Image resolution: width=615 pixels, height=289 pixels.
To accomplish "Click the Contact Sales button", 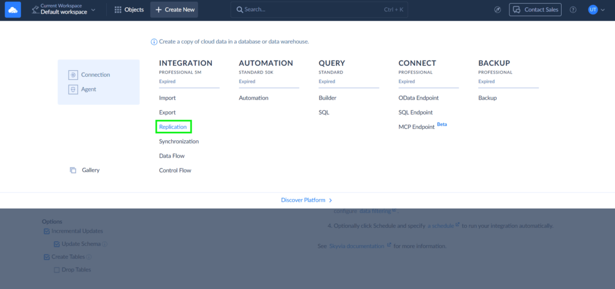I will click(x=535, y=10).
